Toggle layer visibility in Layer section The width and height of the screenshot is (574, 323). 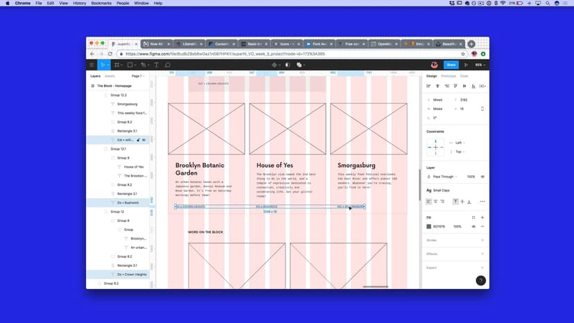coord(482,177)
